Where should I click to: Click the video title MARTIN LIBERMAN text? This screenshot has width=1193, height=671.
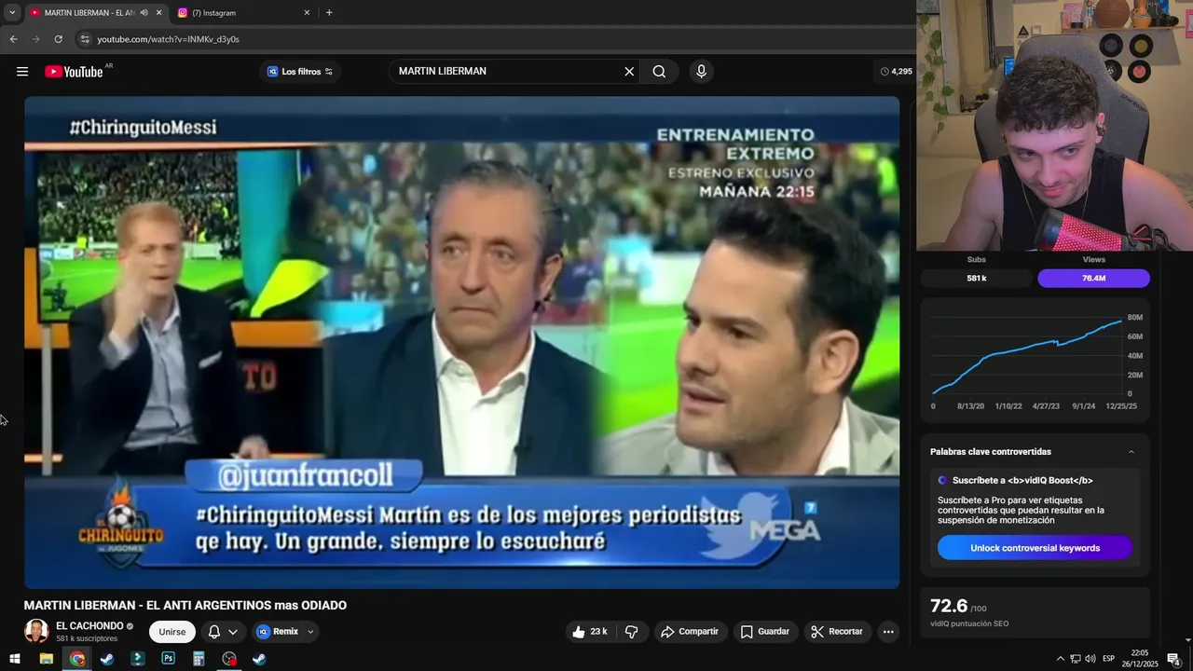[x=185, y=606]
